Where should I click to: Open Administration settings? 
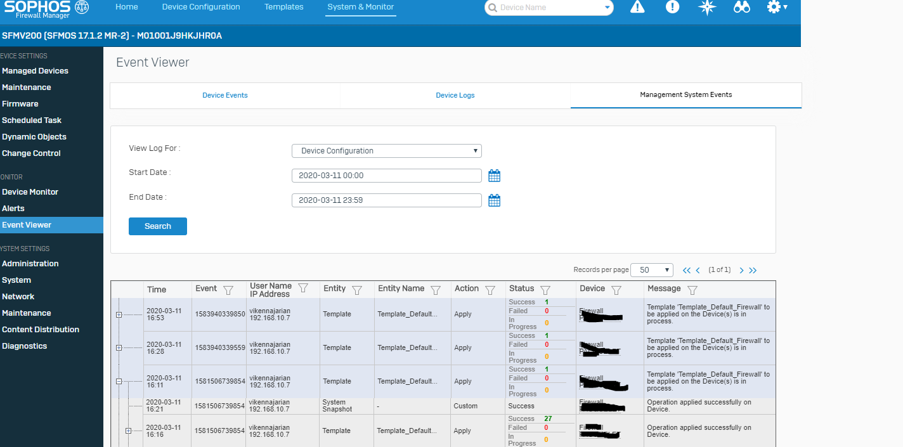tap(30, 264)
